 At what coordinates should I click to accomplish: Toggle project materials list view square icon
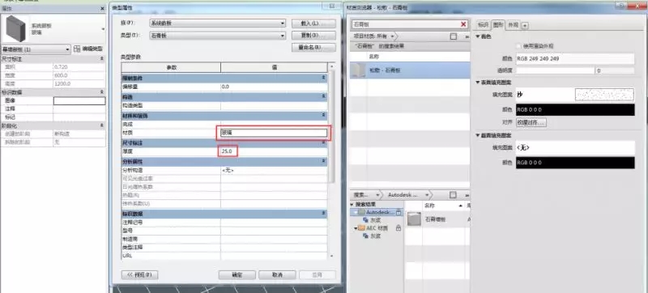(454, 36)
